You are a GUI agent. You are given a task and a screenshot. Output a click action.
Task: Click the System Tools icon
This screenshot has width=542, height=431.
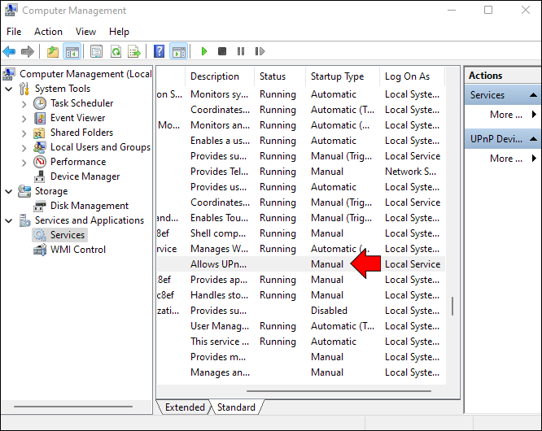click(24, 89)
